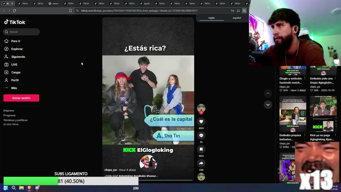Open the Para ti feed

pyautogui.click(x=15, y=41)
